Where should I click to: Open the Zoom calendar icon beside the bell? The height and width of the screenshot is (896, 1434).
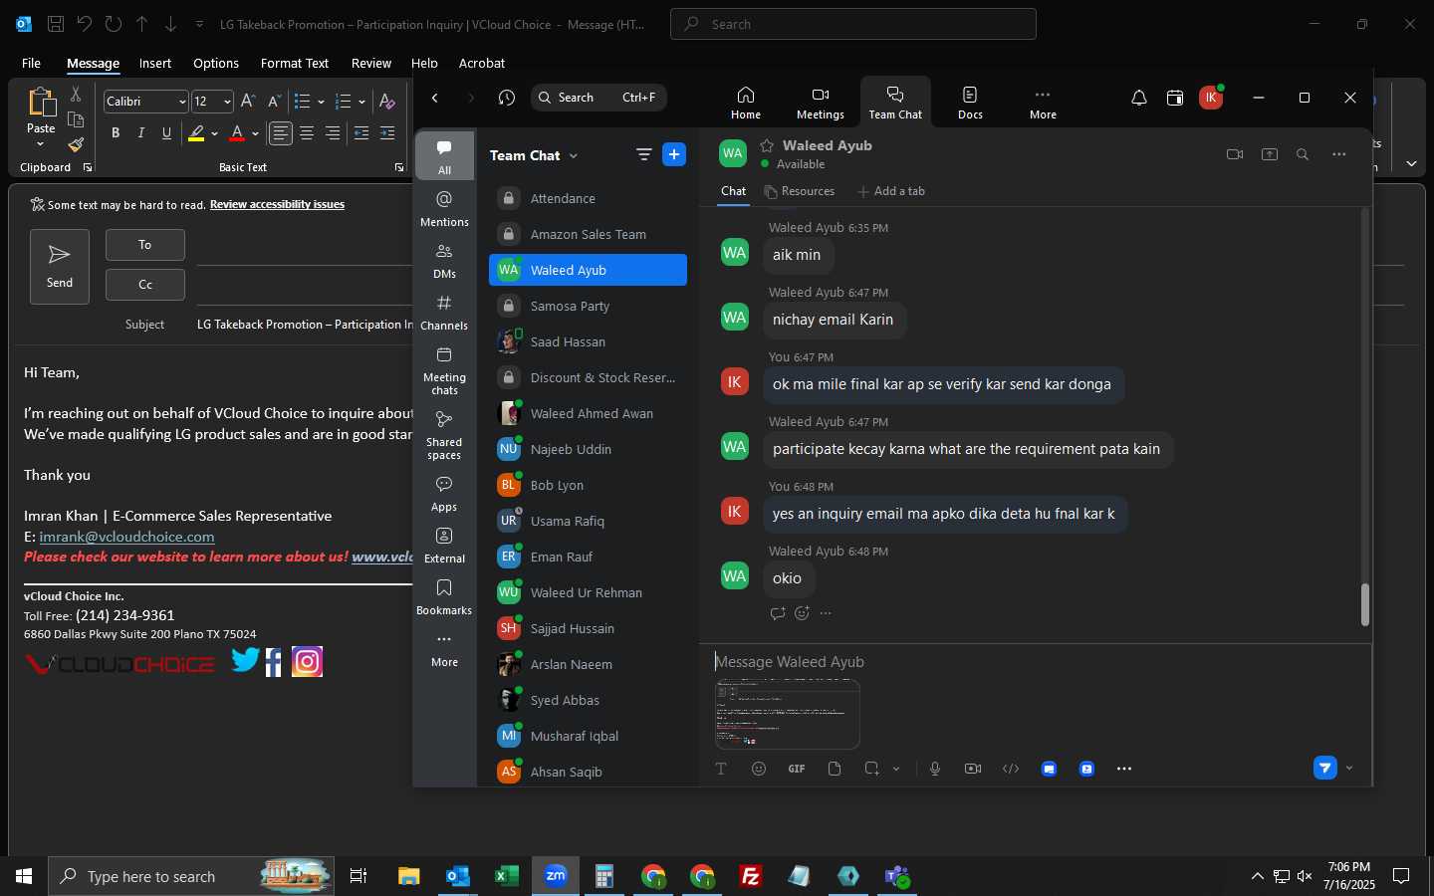click(1175, 98)
